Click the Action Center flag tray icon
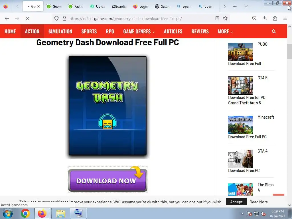The height and width of the screenshot is (219, 292). [250, 214]
